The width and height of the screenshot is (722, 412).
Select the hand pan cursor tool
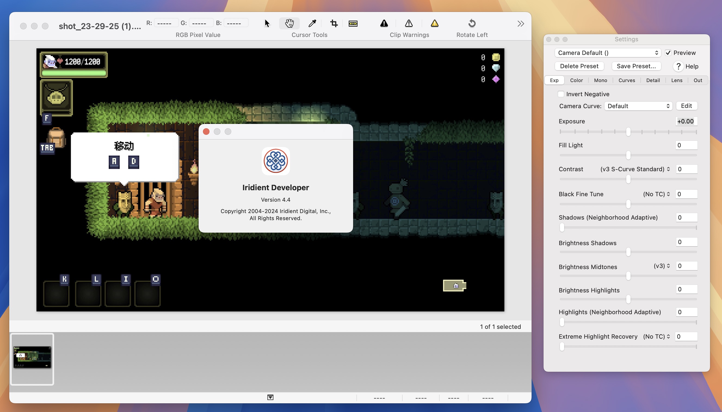289,23
